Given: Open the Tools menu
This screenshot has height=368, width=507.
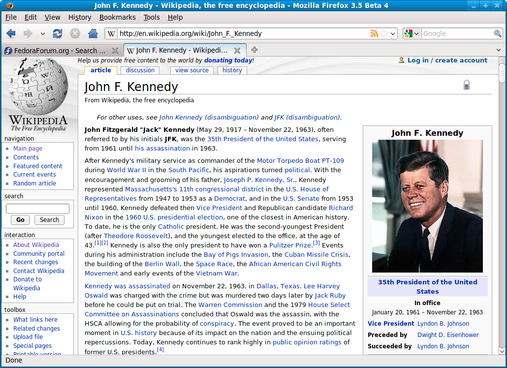Looking at the screenshot, I should (x=152, y=17).
